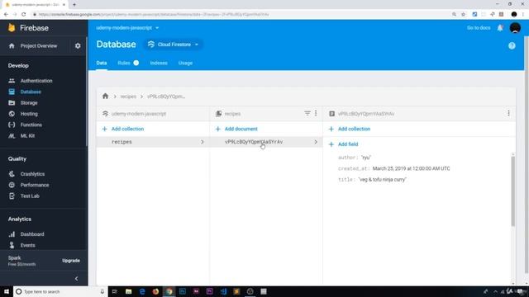Open Authentication in the sidebar
The image size is (529, 297).
coord(36,81)
